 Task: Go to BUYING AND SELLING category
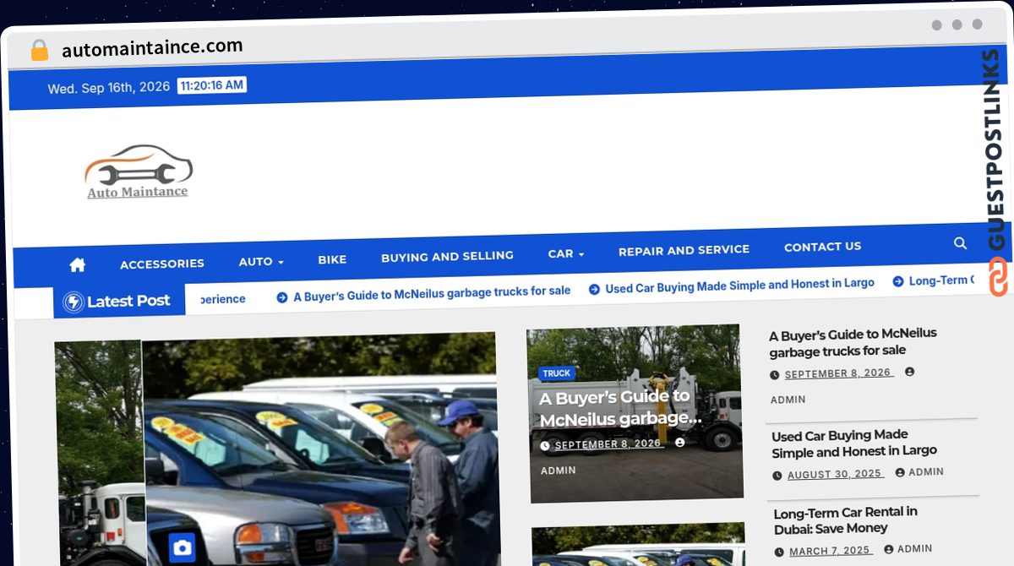(x=447, y=256)
